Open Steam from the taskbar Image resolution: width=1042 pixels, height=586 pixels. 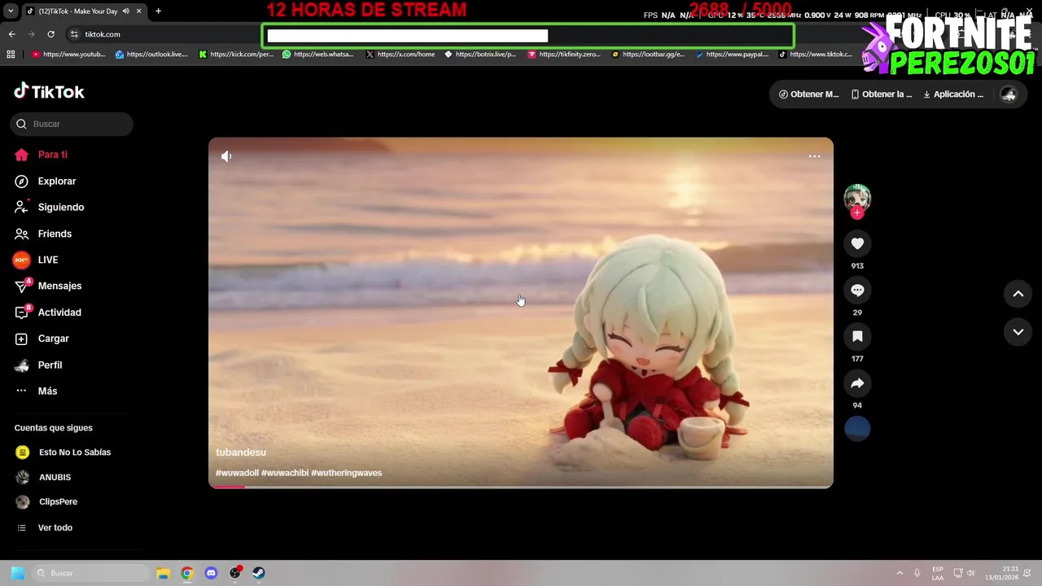(x=259, y=573)
